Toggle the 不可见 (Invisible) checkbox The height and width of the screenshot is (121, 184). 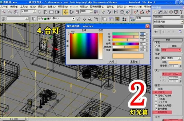point(156,92)
